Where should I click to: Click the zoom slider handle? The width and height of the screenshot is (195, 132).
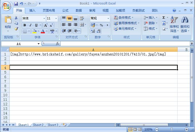pyautogui.click(x=171, y=129)
